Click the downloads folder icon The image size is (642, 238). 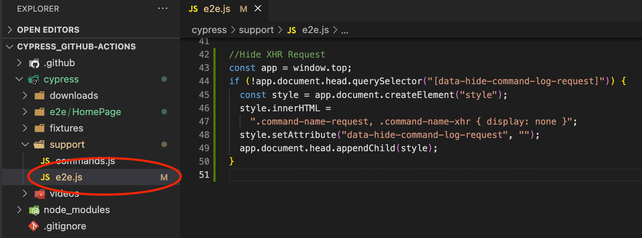(40, 96)
